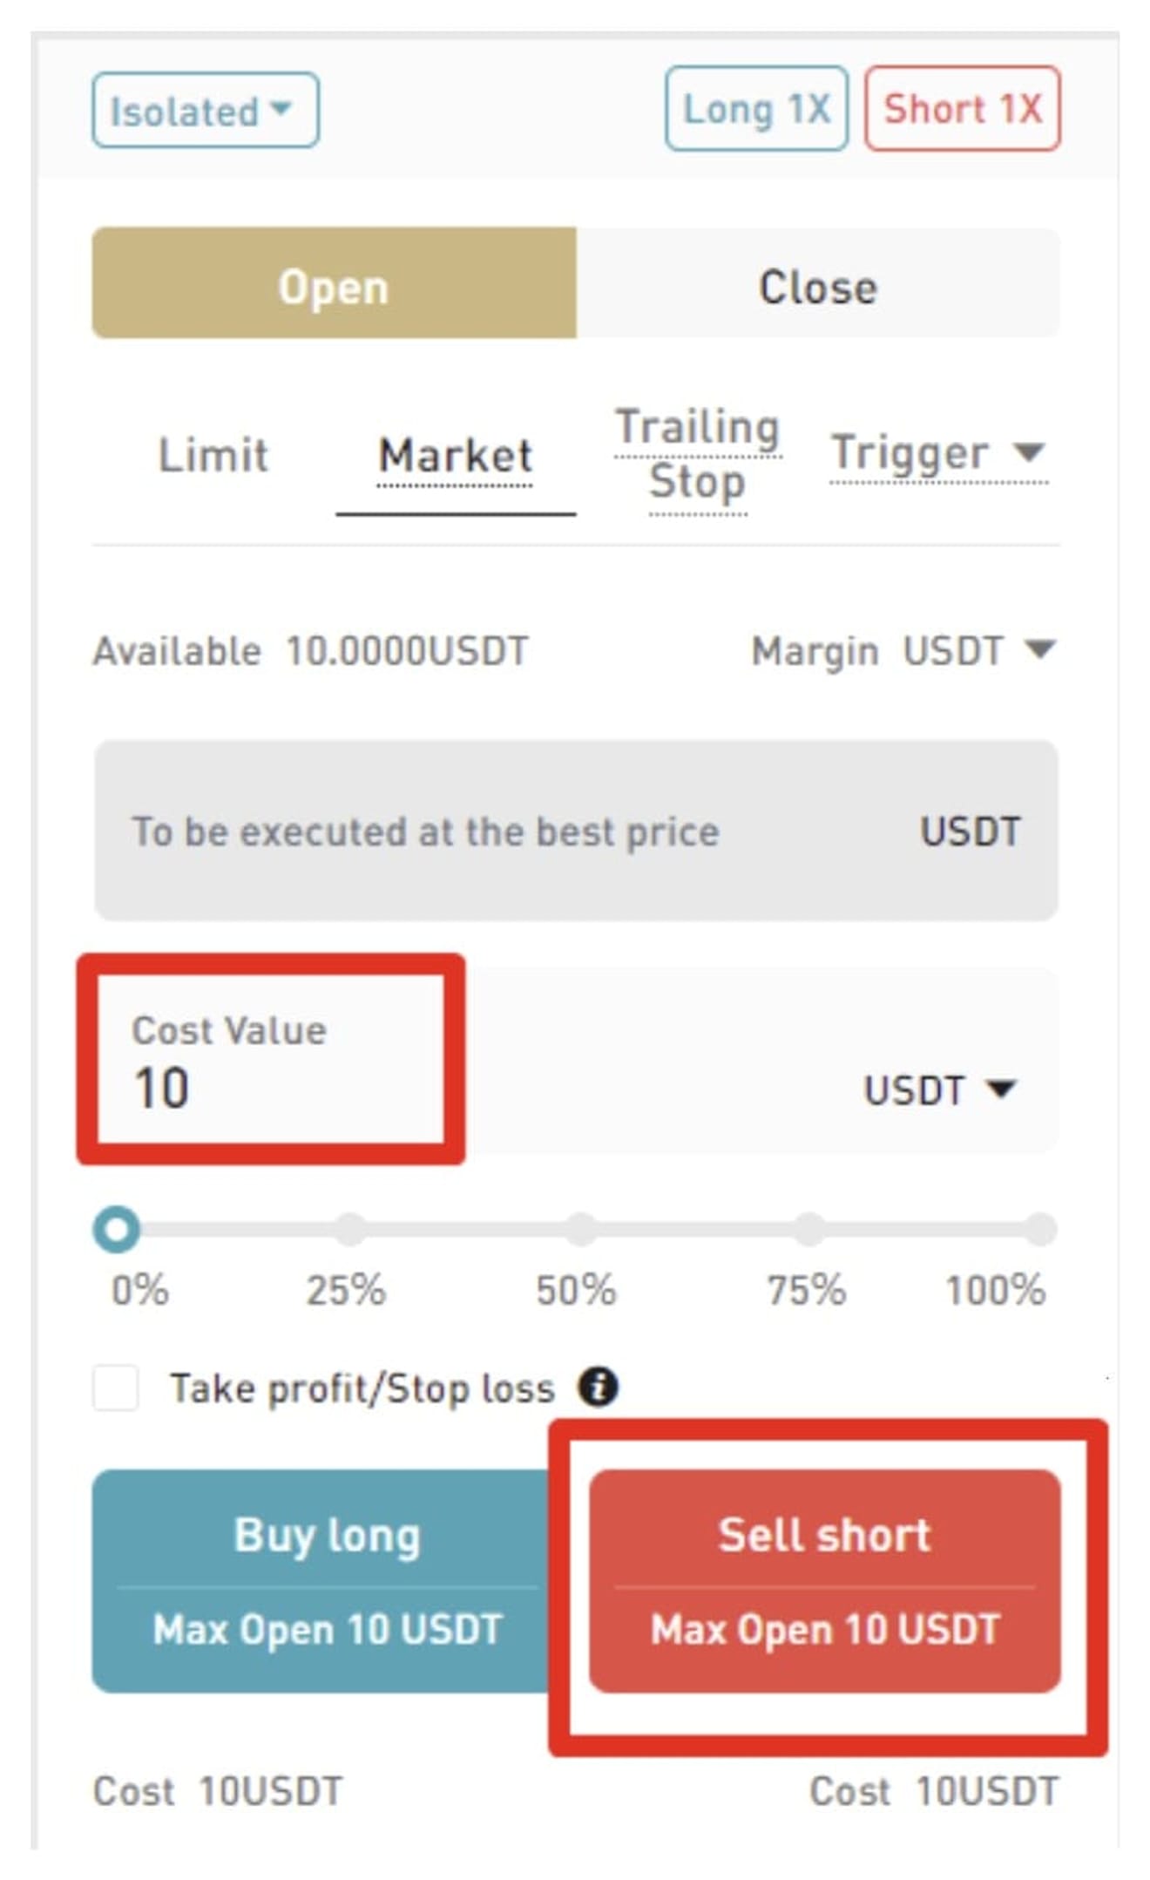Set the slider to 100%
Image resolution: width=1150 pixels, height=1880 pixels.
tap(1039, 1229)
